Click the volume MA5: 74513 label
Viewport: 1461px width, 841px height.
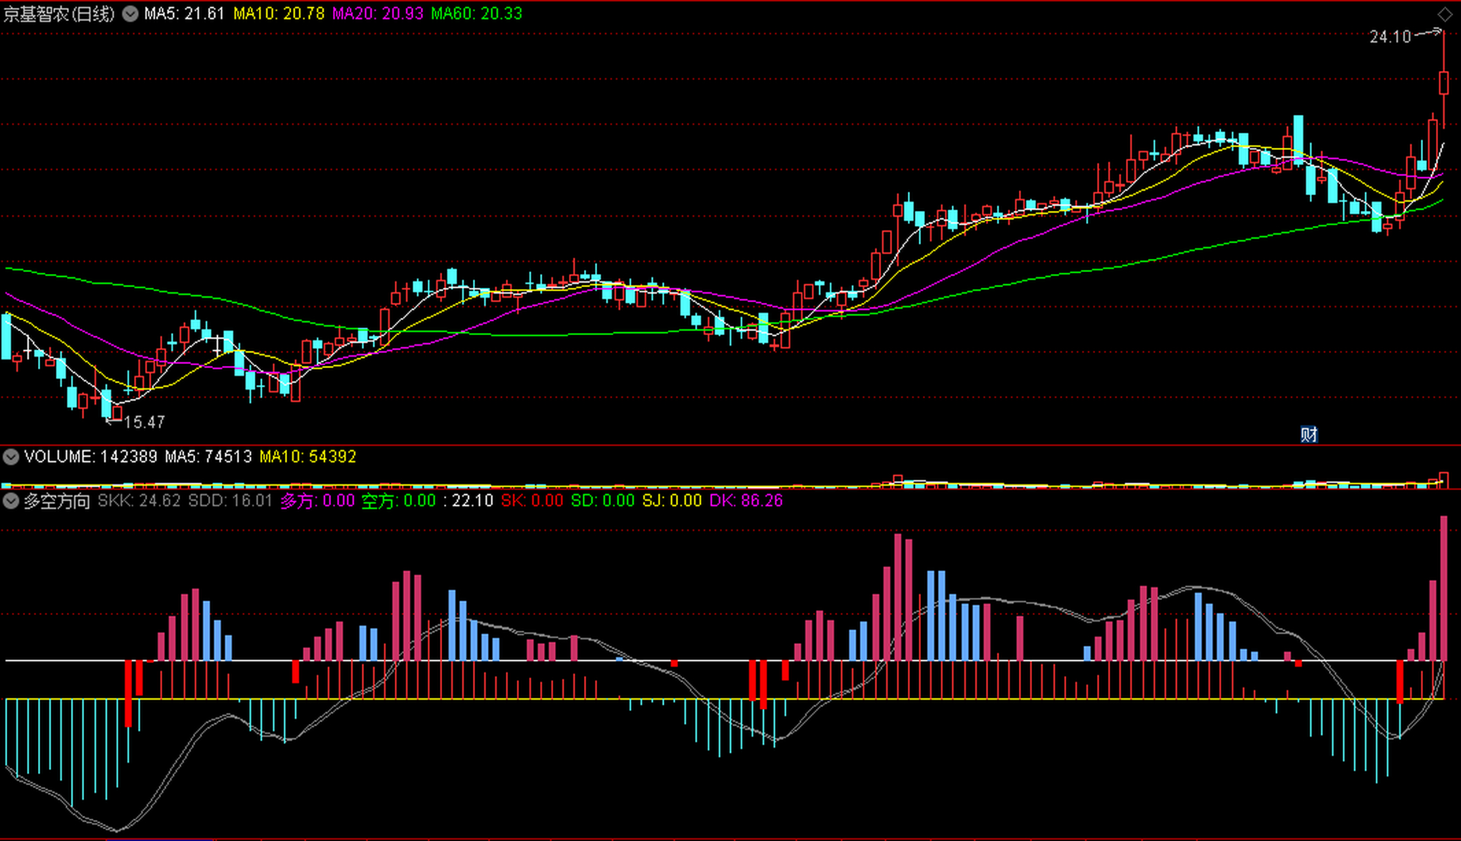(x=208, y=457)
